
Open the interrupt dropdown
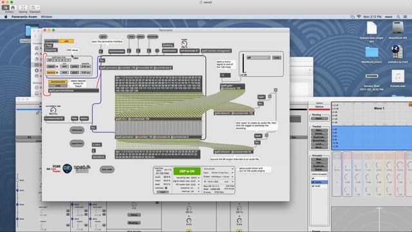click(x=194, y=191)
